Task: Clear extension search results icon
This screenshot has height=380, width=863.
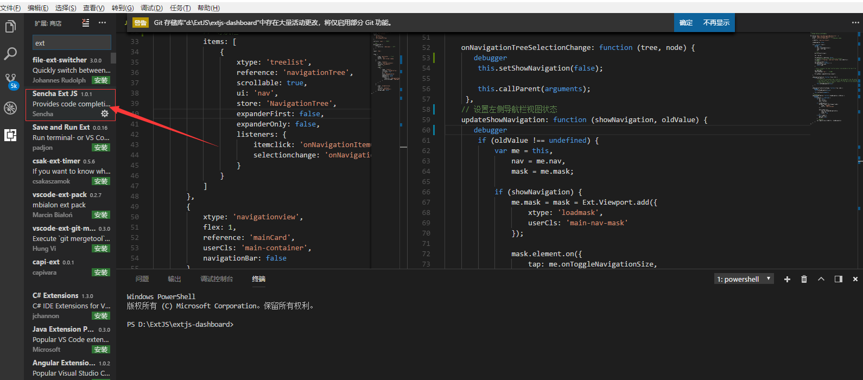Action: (86, 23)
